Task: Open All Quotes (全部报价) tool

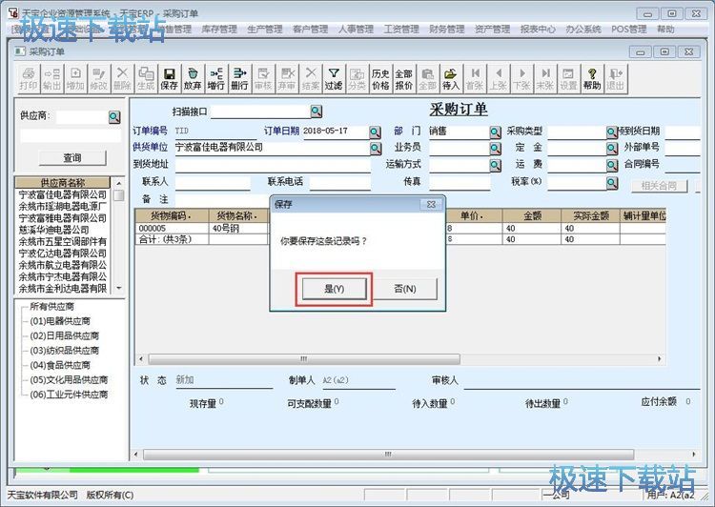Action: (x=404, y=79)
